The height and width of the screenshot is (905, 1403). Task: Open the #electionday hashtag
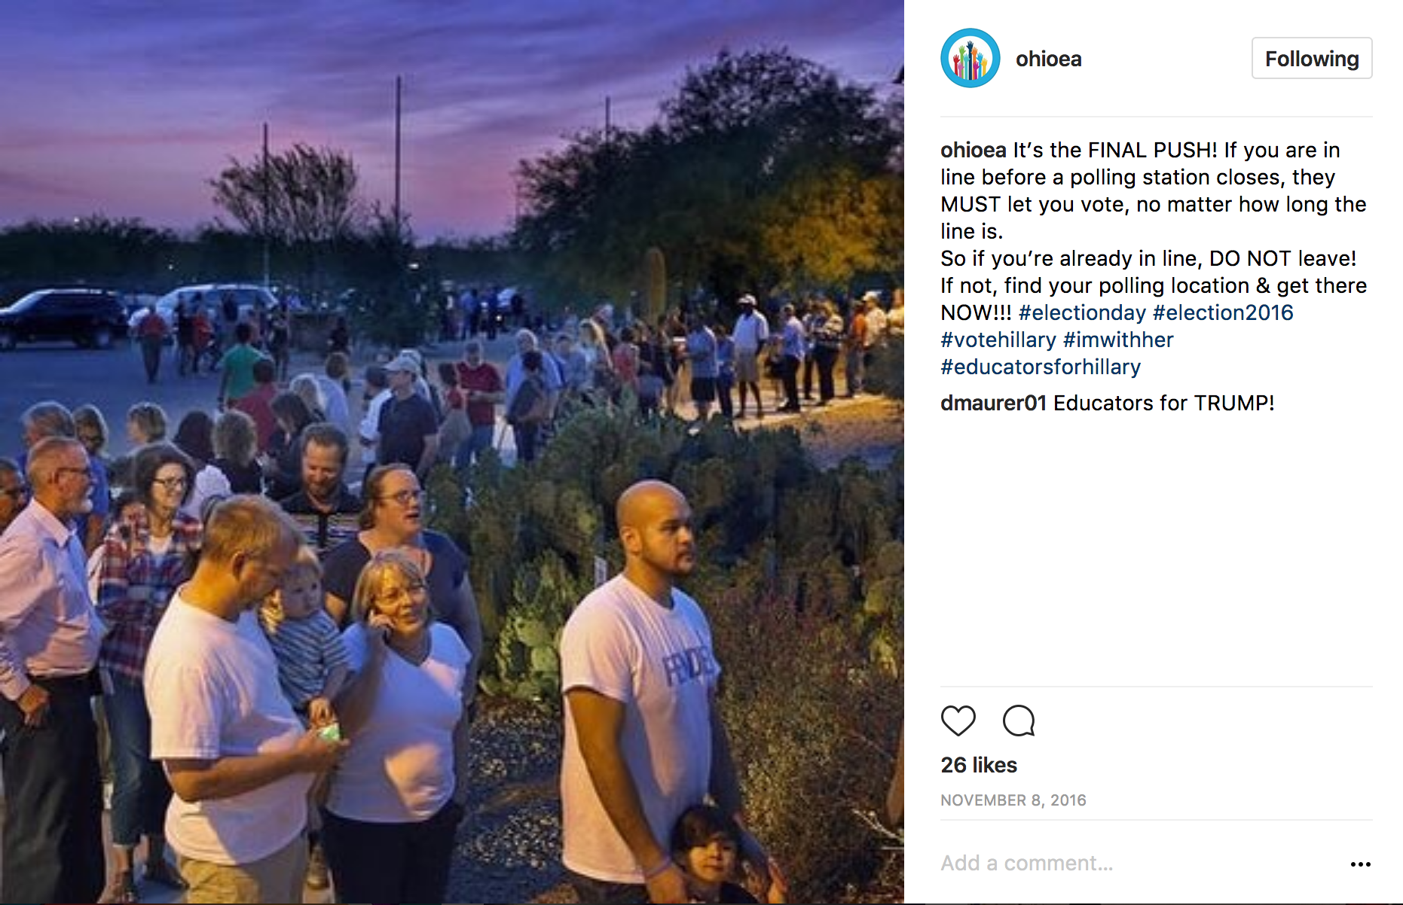tap(1082, 312)
